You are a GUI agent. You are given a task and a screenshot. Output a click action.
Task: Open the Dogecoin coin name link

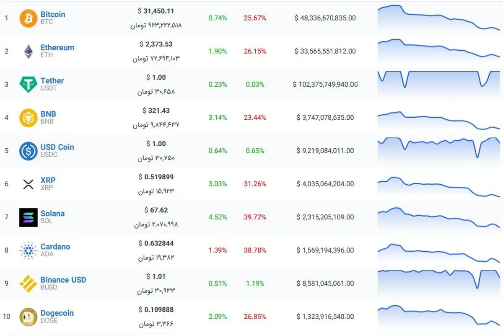(57, 313)
